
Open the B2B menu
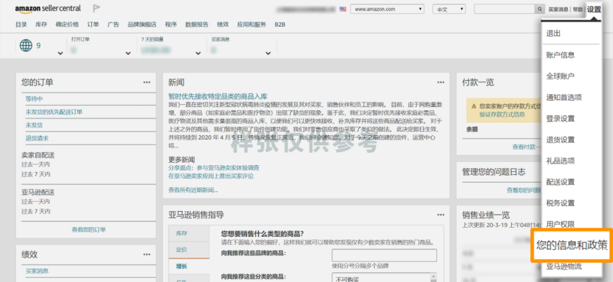280,24
